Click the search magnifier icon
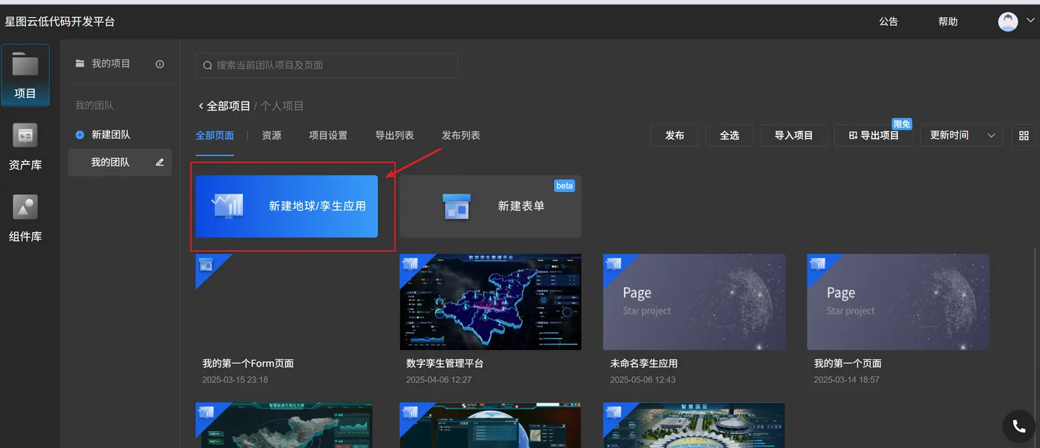The image size is (1040, 448). (x=208, y=65)
